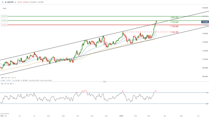Select the RSI indicator label
209x117 pixels.
click(2, 84)
